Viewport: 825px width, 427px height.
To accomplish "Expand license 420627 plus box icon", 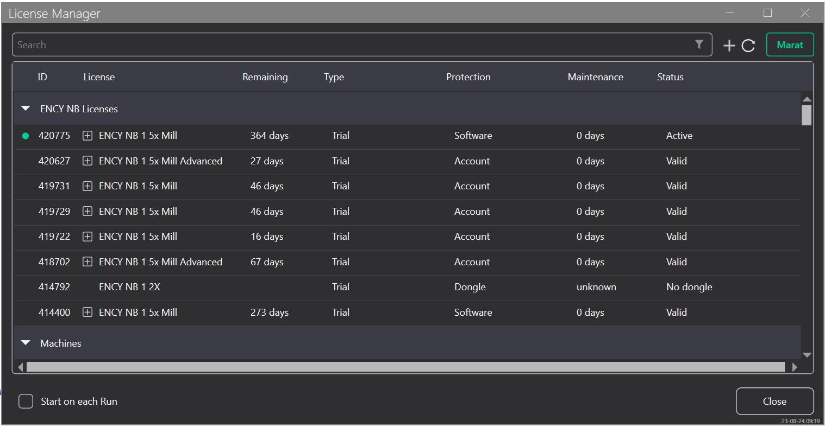I will [x=87, y=161].
